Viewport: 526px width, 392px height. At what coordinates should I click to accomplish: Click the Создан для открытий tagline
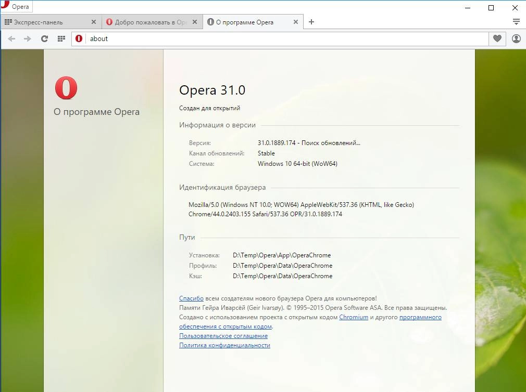[210, 108]
